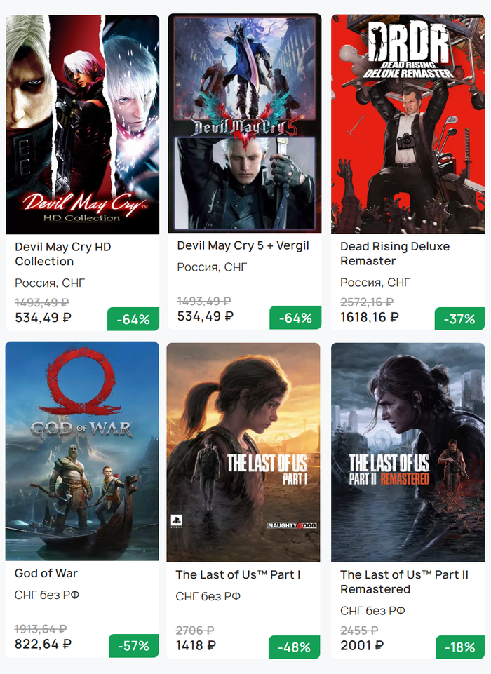Click the -64% badge on Devil May Cry 5
Image resolution: width=491 pixels, height=674 pixels.
[295, 318]
